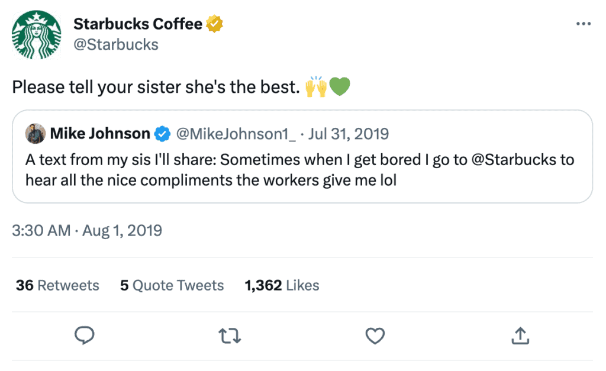The image size is (606, 371).
Task: View the 5 Quote Tweets list
Action: pyautogui.click(x=172, y=285)
